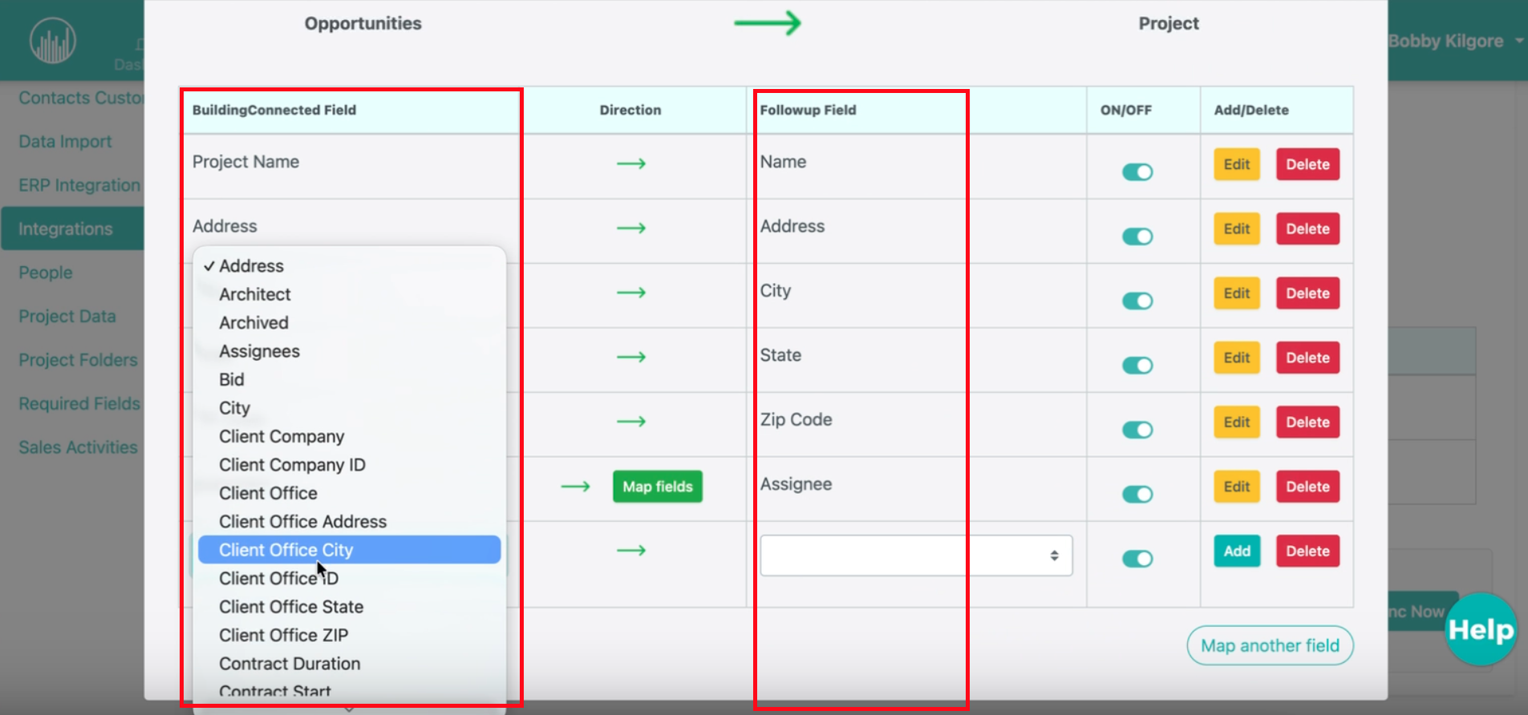Choose Archived in the field list
The image size is (1528, 715).
(x=350, y=323)
